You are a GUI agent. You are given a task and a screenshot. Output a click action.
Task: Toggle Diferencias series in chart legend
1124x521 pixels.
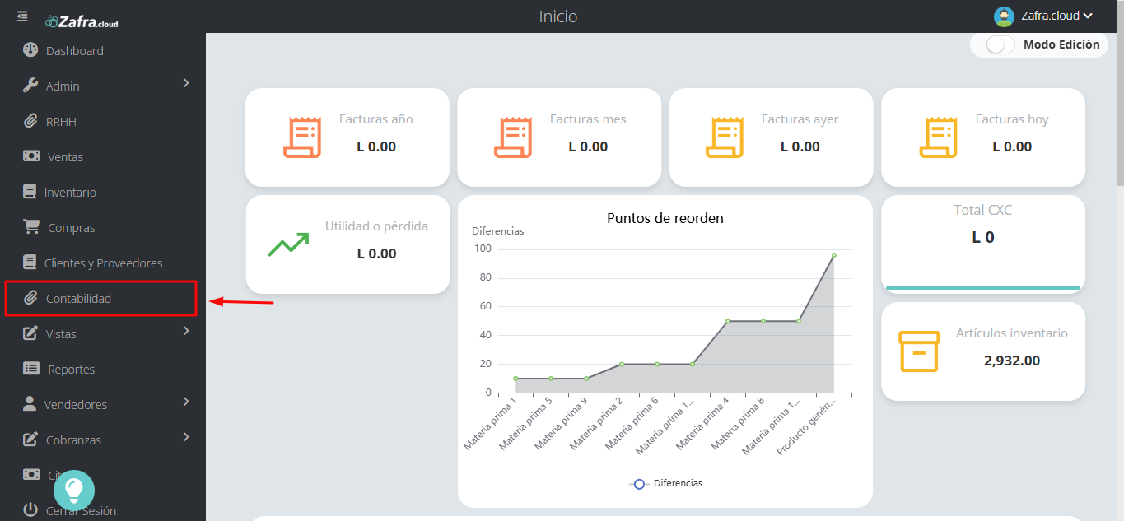pyautogui.click(x=665, y=484)
